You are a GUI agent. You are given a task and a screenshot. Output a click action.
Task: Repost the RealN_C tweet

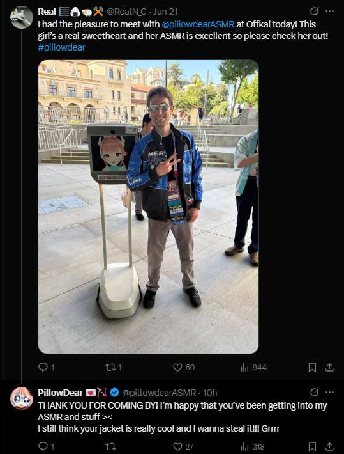point(114,368)
